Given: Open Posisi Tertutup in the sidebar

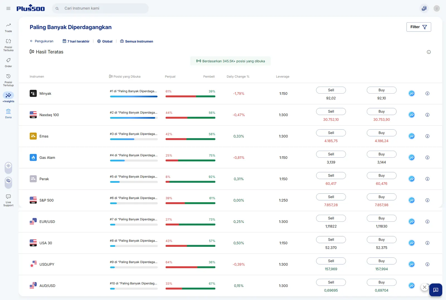Looking at the screenshot, I should tap(8, 80).
